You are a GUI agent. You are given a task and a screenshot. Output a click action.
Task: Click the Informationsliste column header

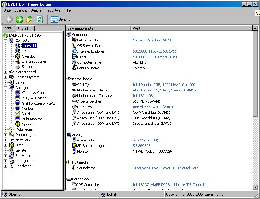(98, 28)
